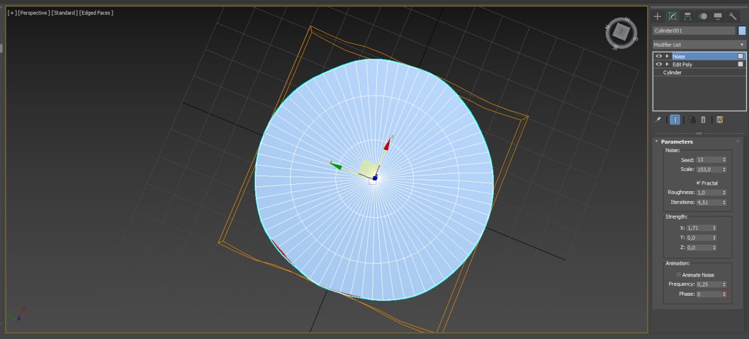Image resolution: width=749 pixels, height=339 pixels.
Task: Click the rollout grip dots on Parameters header
Action: point(738,141)
